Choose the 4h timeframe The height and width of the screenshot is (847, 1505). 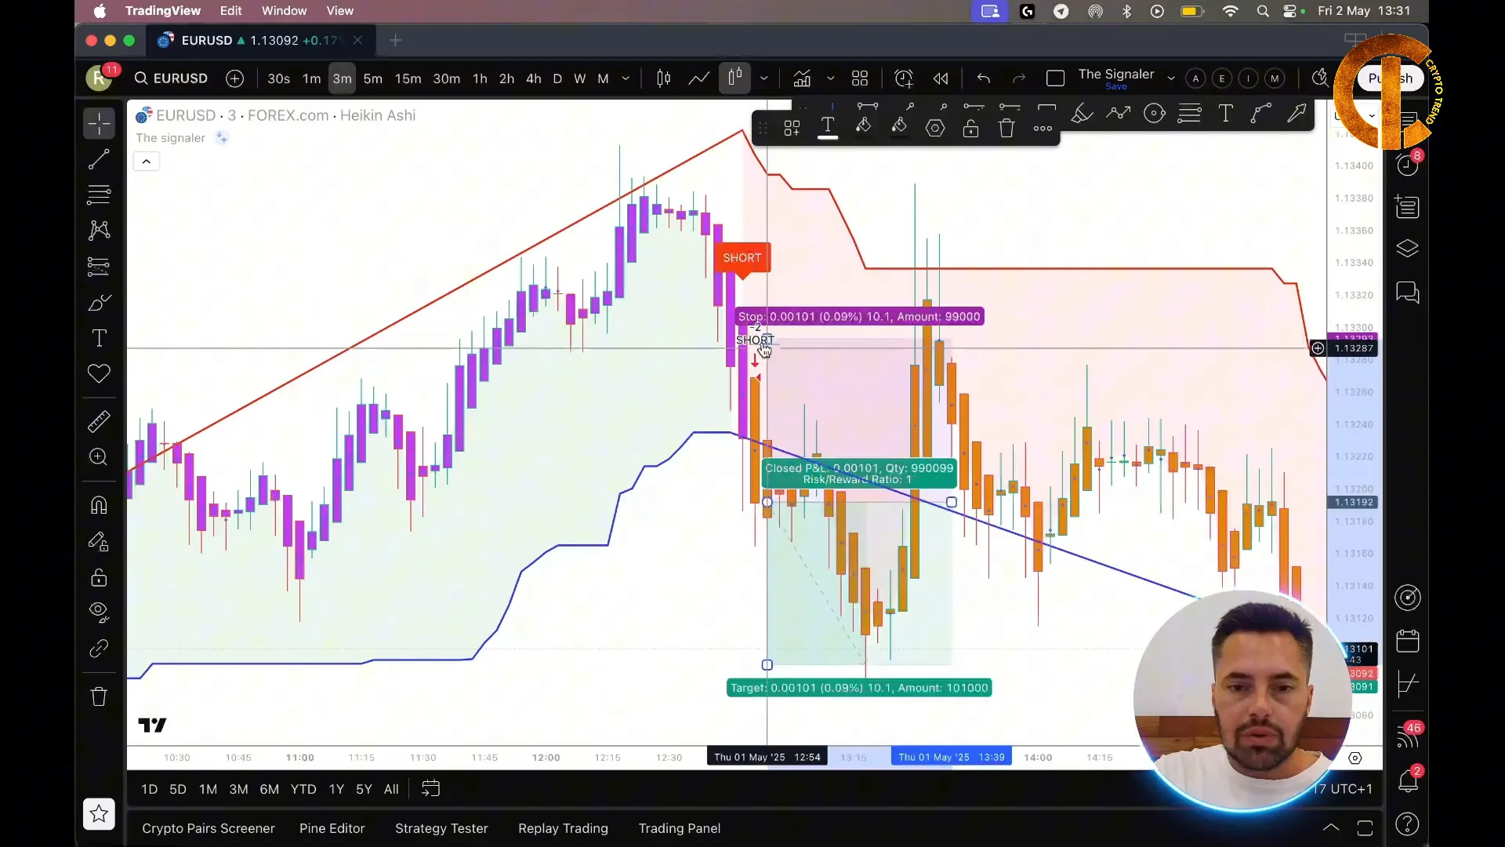pyautogui.click(x=534, y=78)
